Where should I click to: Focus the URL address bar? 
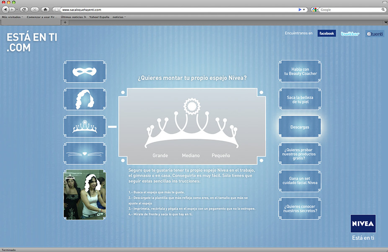point(176,9)
